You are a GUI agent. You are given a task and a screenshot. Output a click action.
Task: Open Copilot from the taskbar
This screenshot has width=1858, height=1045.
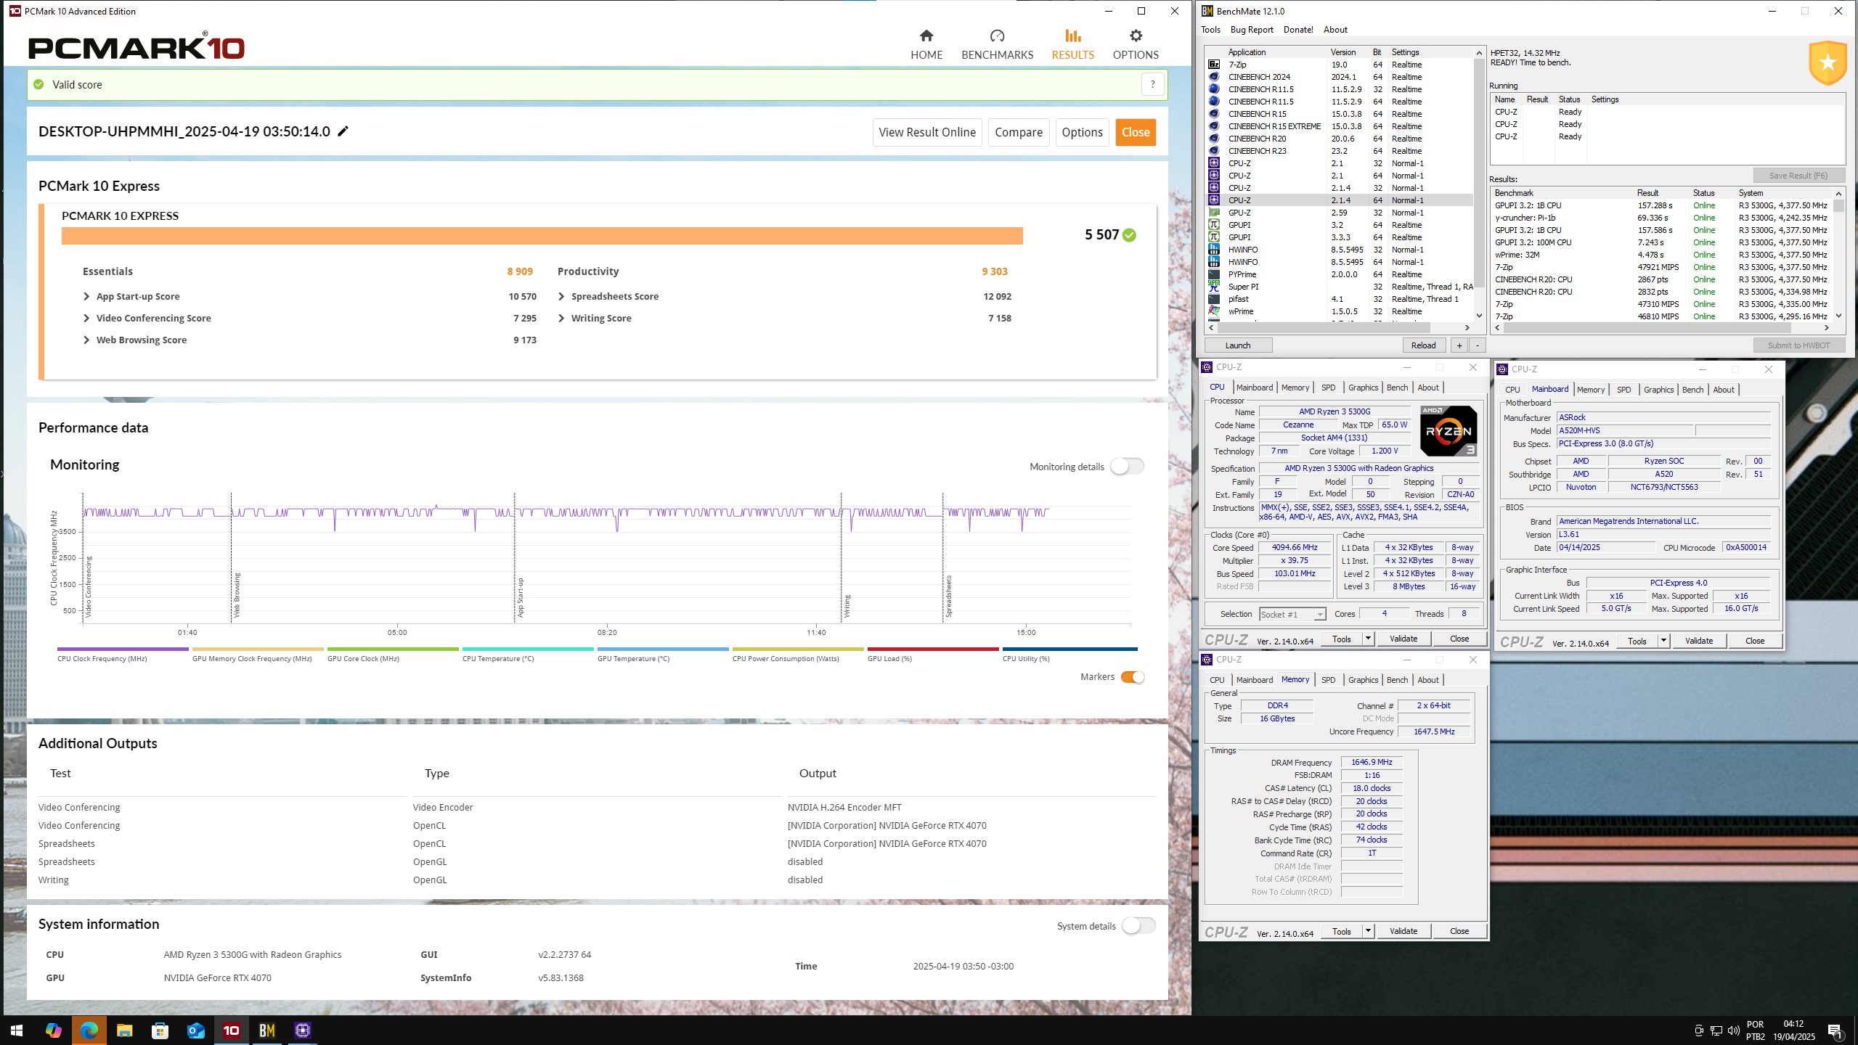[53, 1030]
